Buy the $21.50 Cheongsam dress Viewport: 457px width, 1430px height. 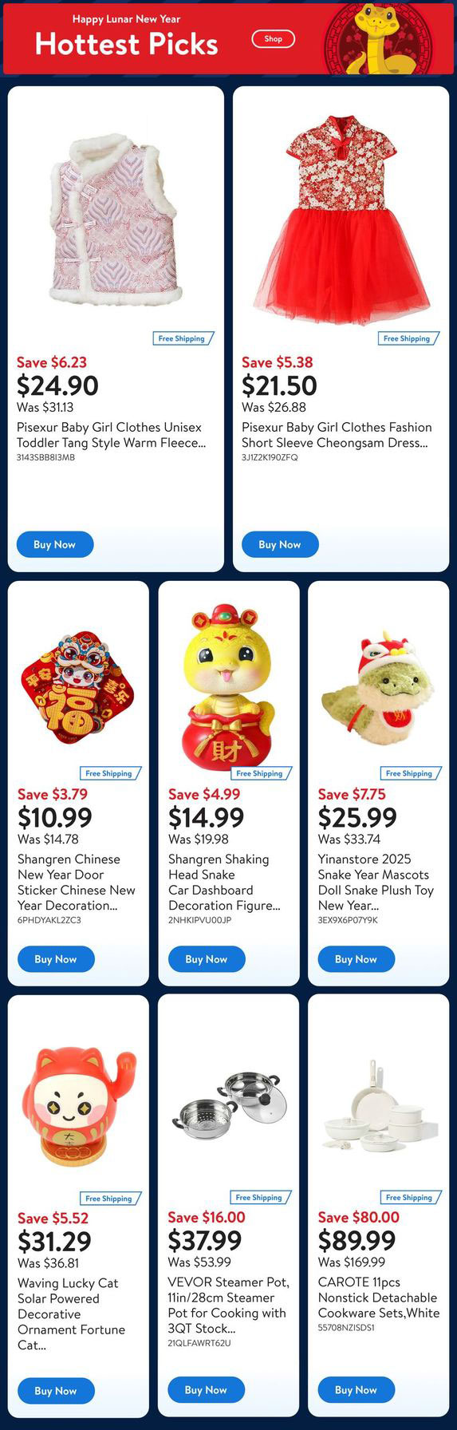point(280,544)
